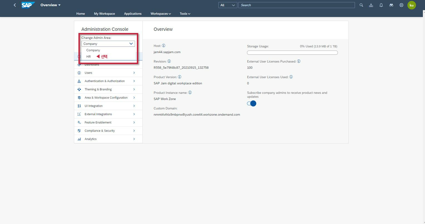Click the 0% Used storage text
This screenshot has height=224, width=425.
[x=318, y=46]
